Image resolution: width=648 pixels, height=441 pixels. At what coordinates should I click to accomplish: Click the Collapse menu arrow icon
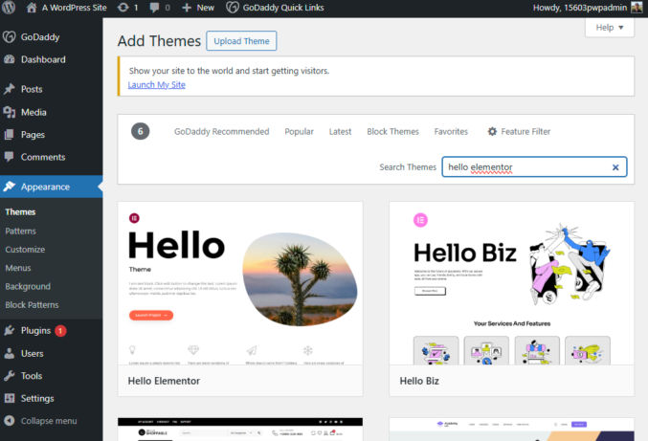(x=9, y=421)
